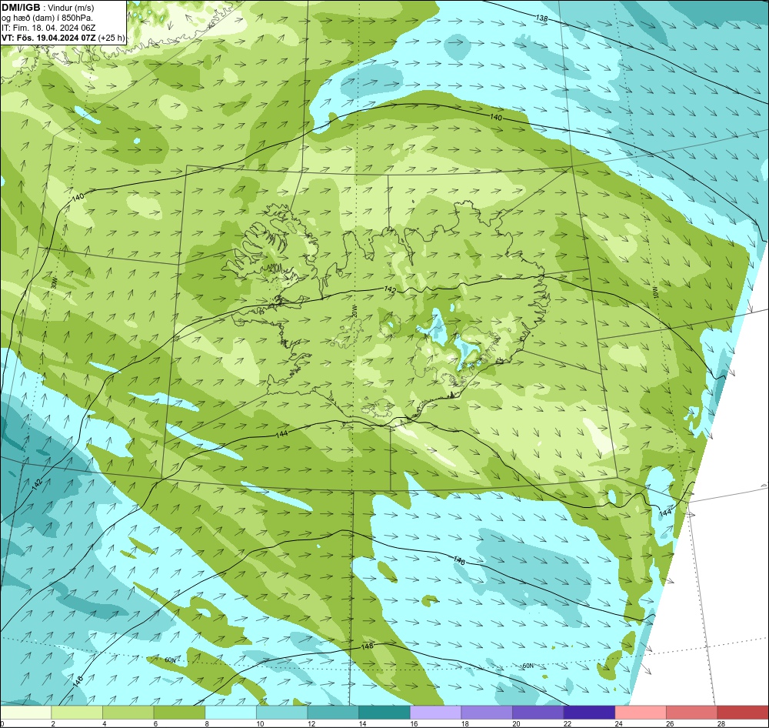Image resolution: width=769 pixels, height=728 pixels.
Task: Select the salmon 26–28 m/s legend swatch
Action: 691,713
